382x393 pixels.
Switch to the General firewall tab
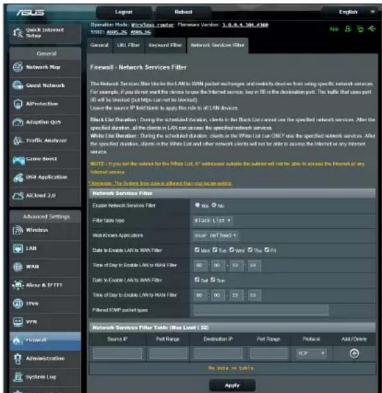(x=99, y=45)
